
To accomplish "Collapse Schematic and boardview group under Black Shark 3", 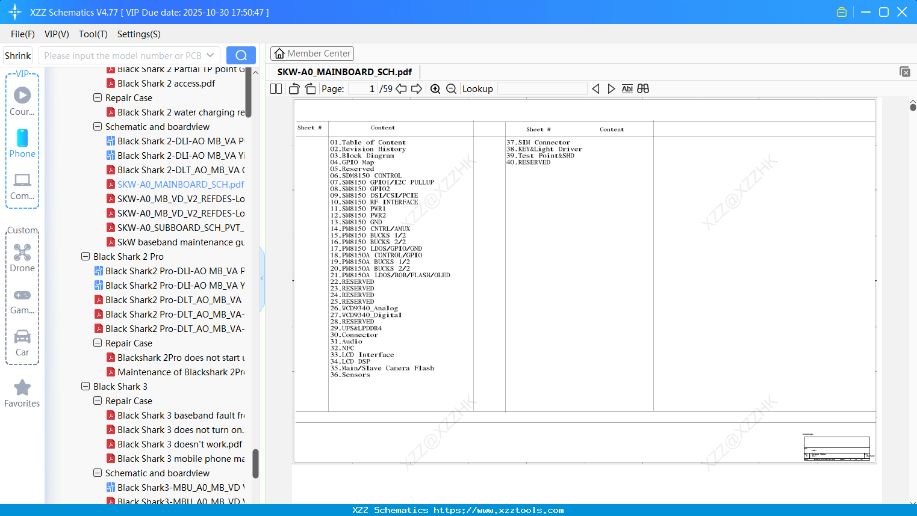I will 98,473.
